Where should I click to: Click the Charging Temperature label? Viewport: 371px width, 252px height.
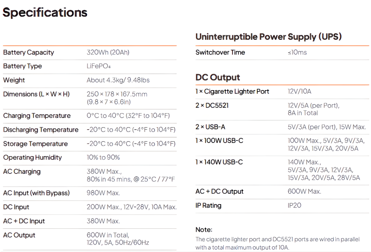pos(37,116)
